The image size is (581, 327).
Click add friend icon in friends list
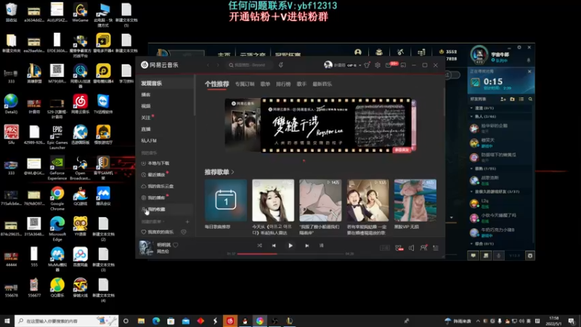pyautogui.click(x=503, y=99)
